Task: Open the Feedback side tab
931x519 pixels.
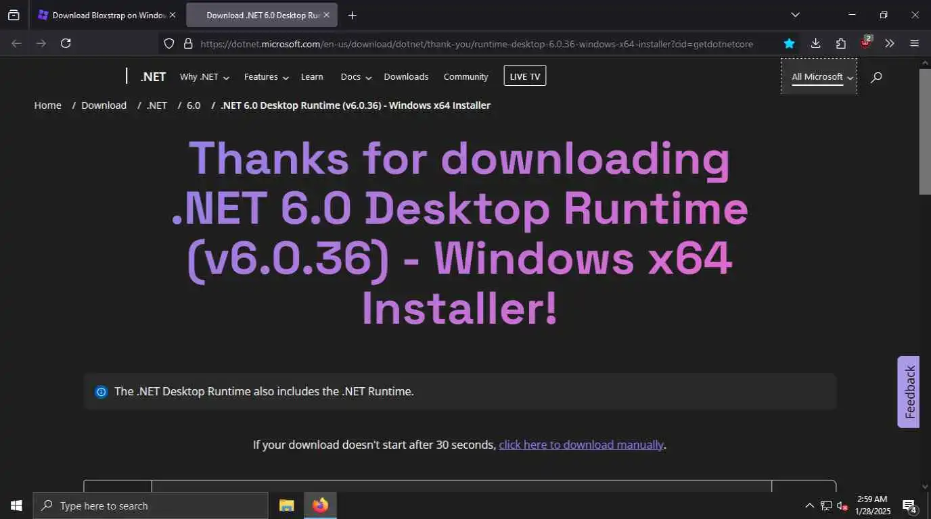Action: click(x=909, y=392)
